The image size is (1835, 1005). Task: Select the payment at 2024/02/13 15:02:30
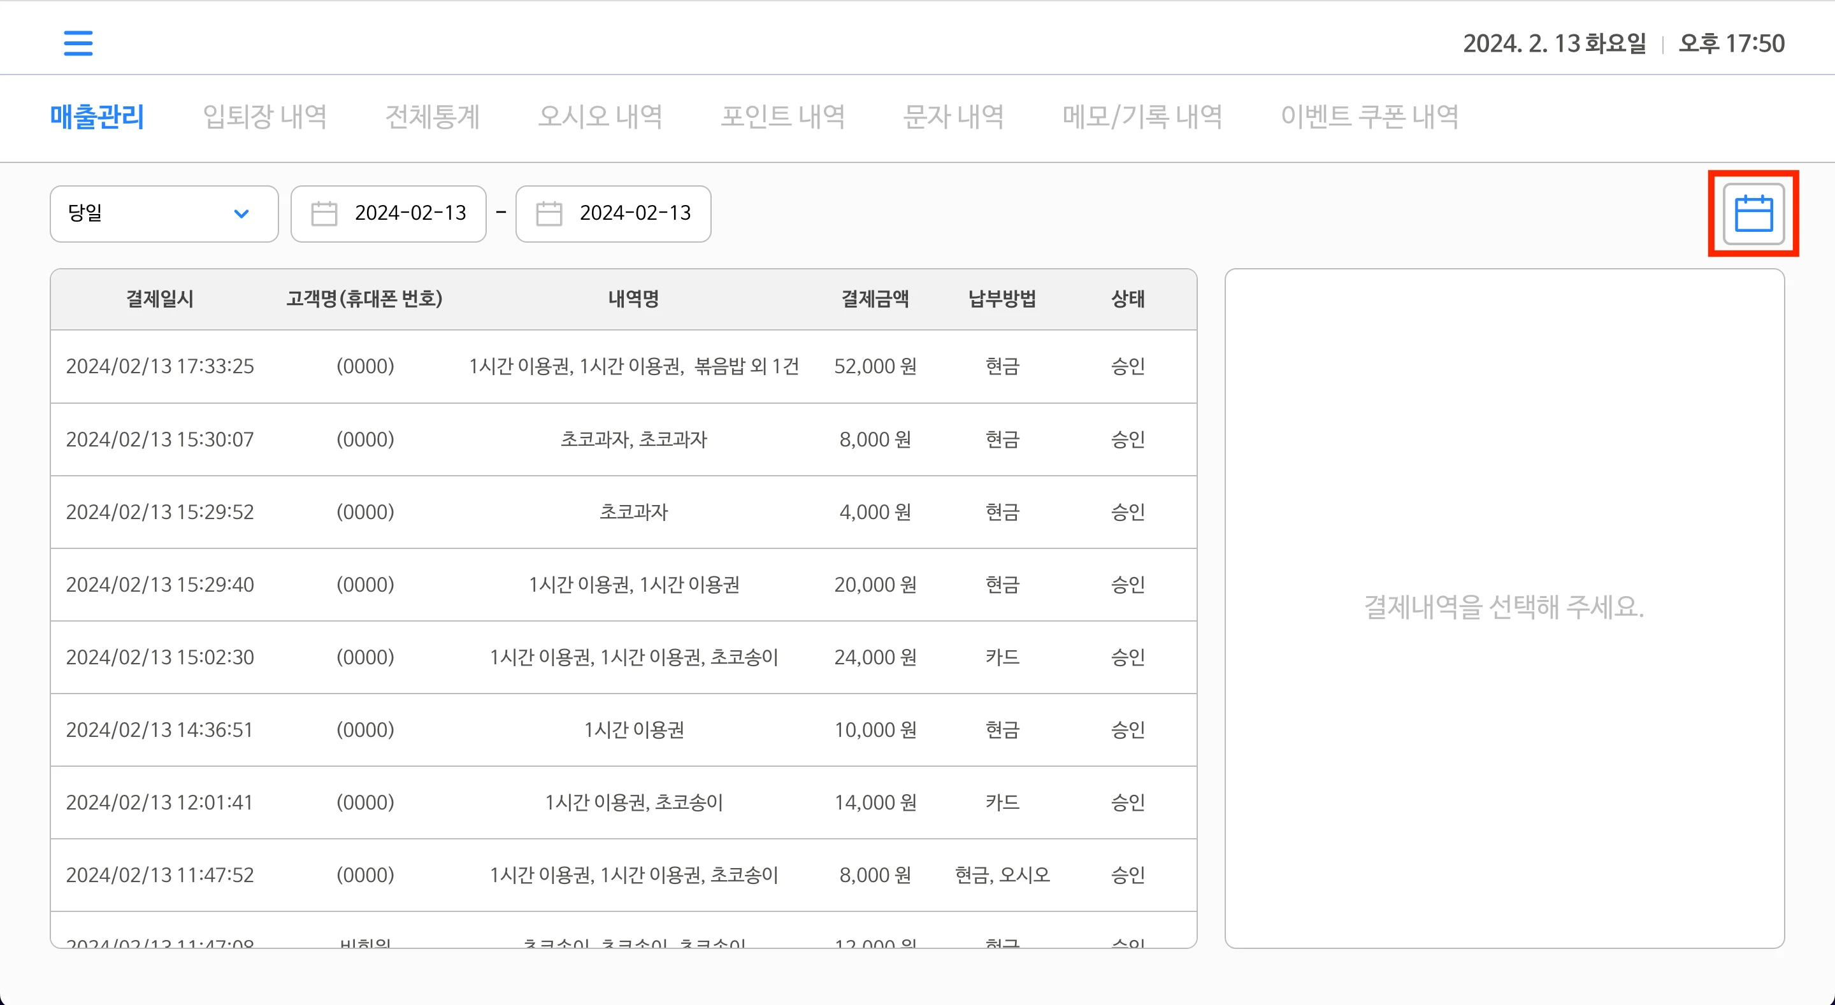click(x=623, y=657)
